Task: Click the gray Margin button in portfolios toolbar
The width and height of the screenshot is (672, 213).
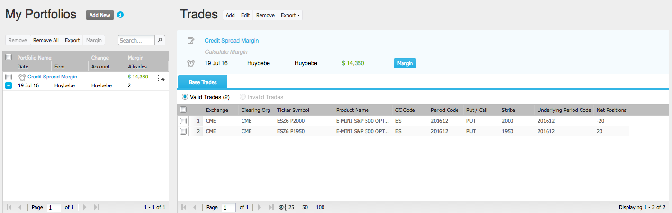Action: [x=94, y=40]
